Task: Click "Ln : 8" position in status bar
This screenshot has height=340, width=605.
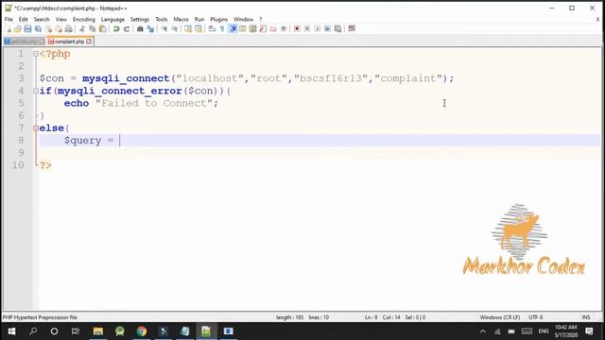Action: point(372,317)
